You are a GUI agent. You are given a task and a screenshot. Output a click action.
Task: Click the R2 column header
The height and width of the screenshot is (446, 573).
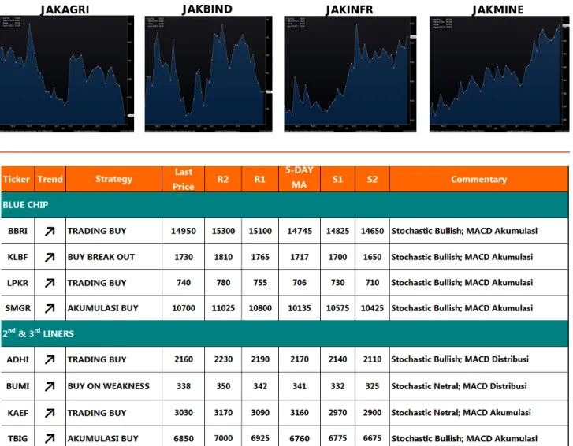pyautogui.click(x=223, y=179)
